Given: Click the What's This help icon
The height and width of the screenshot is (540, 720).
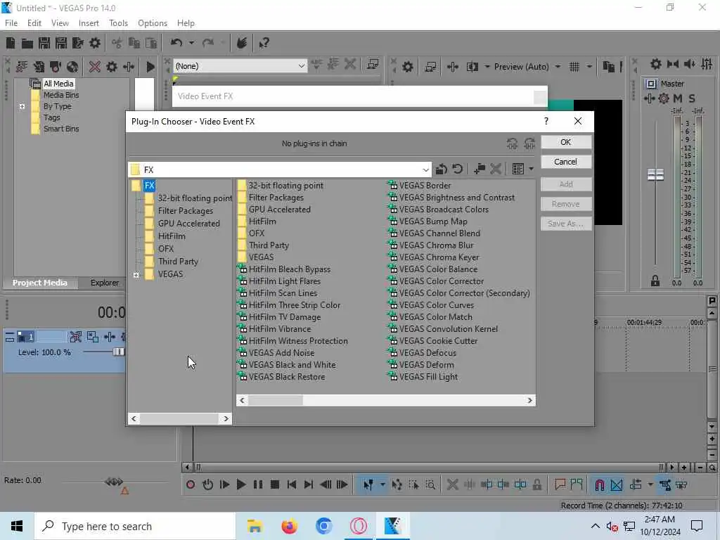Looking at the screenshot, I should coord(264,43).
